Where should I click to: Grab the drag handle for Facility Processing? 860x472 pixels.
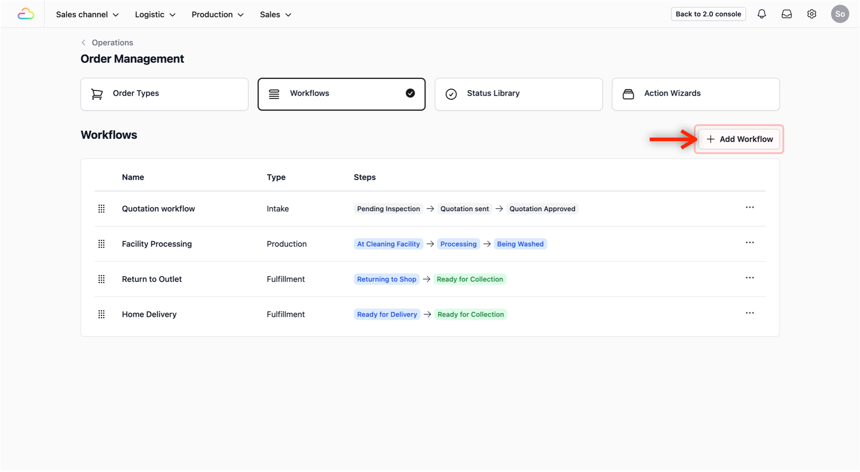click(102, 244)
